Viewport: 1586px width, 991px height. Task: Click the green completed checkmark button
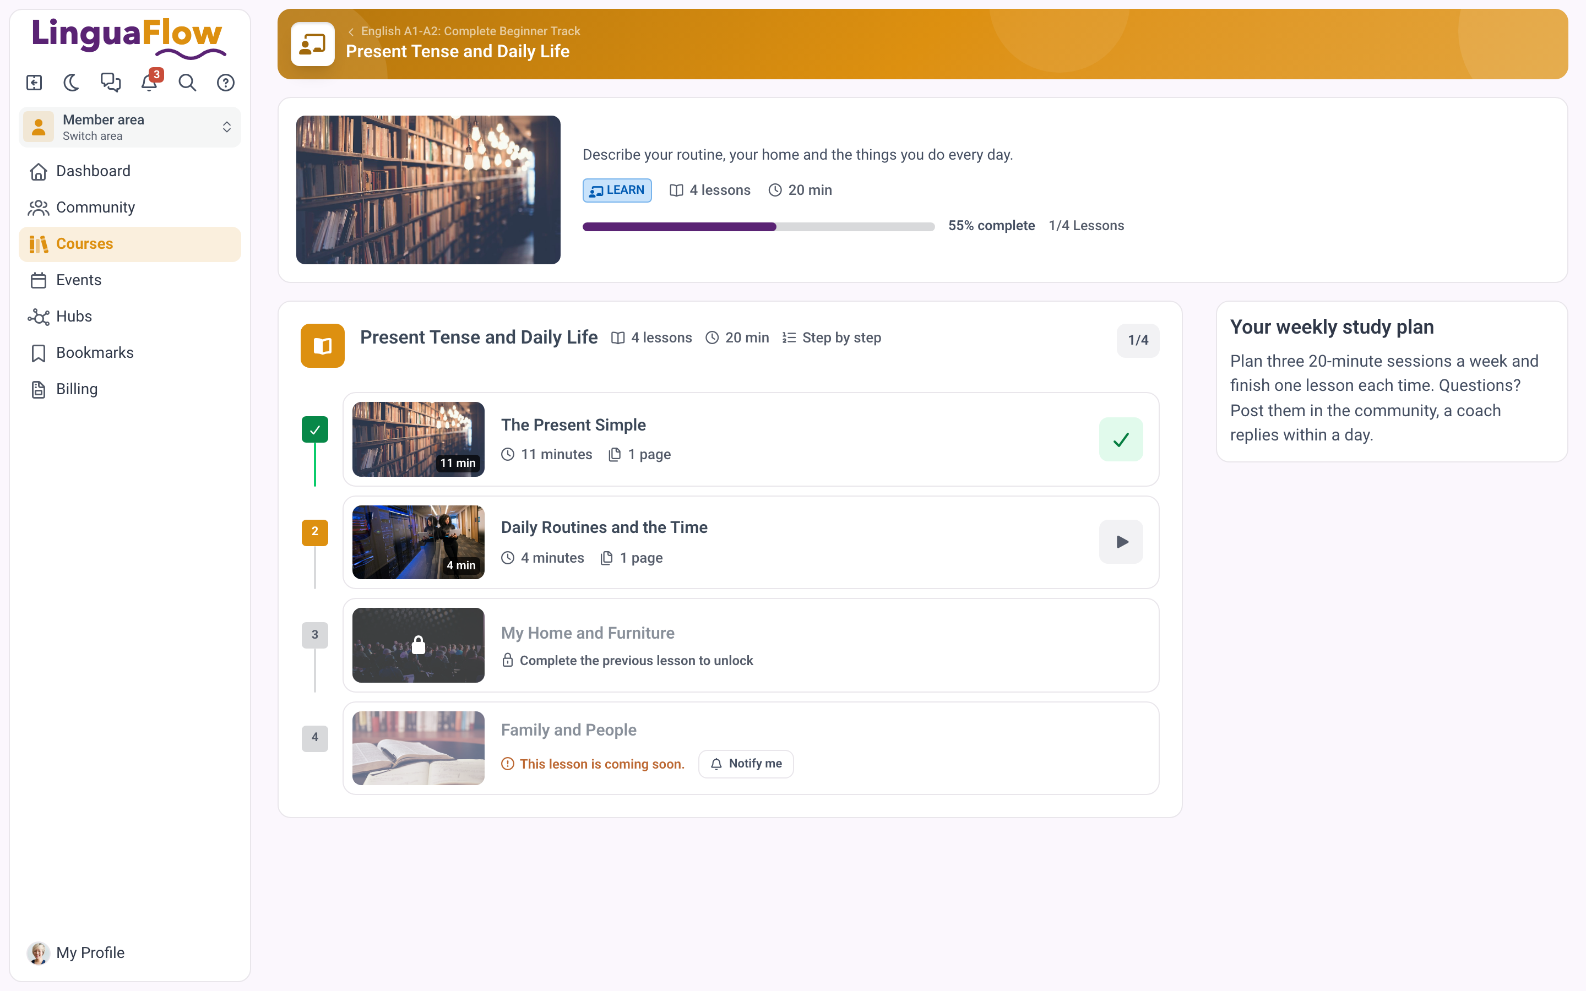(x=1121, y=440)
